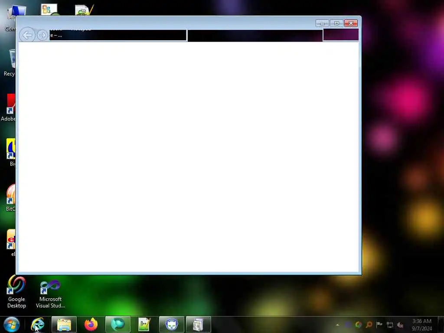Select the Microsoft Office desktop icon

(49, 10)
